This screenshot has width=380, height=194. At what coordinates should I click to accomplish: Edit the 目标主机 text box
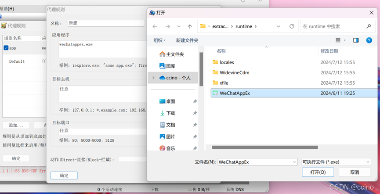tap(102, 94)
